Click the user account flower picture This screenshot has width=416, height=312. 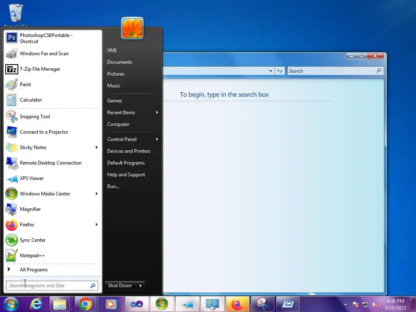(x=132, y=28)
